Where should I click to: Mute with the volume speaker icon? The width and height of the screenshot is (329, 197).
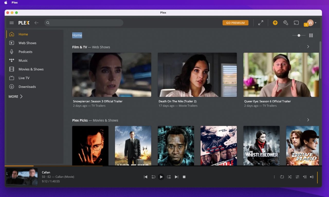(x=312, y=177)
